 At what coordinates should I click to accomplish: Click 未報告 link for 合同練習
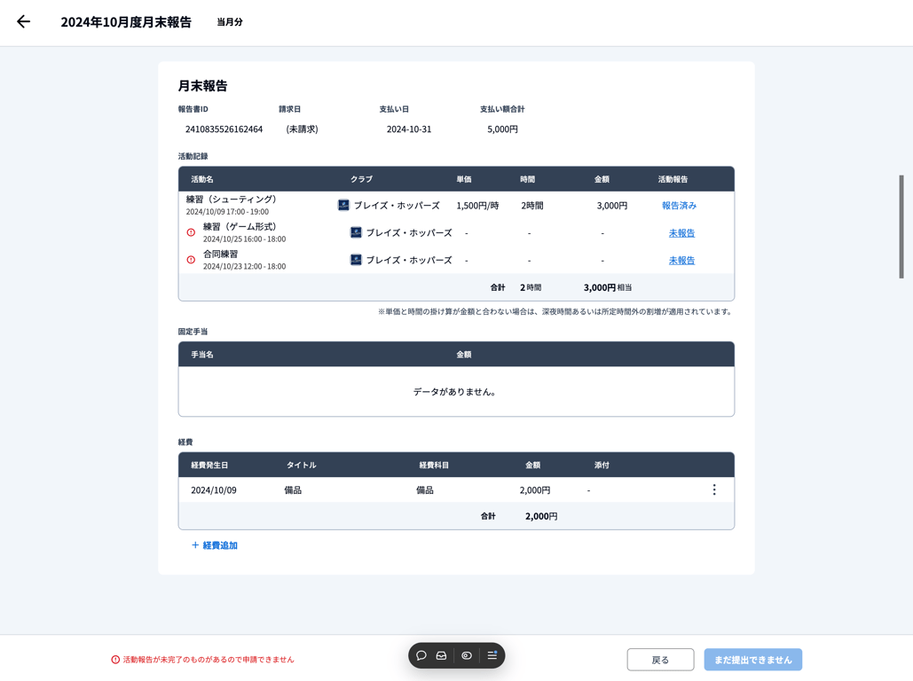coord(681,261)
